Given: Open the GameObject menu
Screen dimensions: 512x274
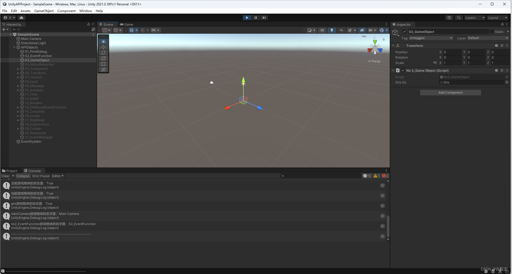Looking at the screenshot, I should [x=44, y=11].
